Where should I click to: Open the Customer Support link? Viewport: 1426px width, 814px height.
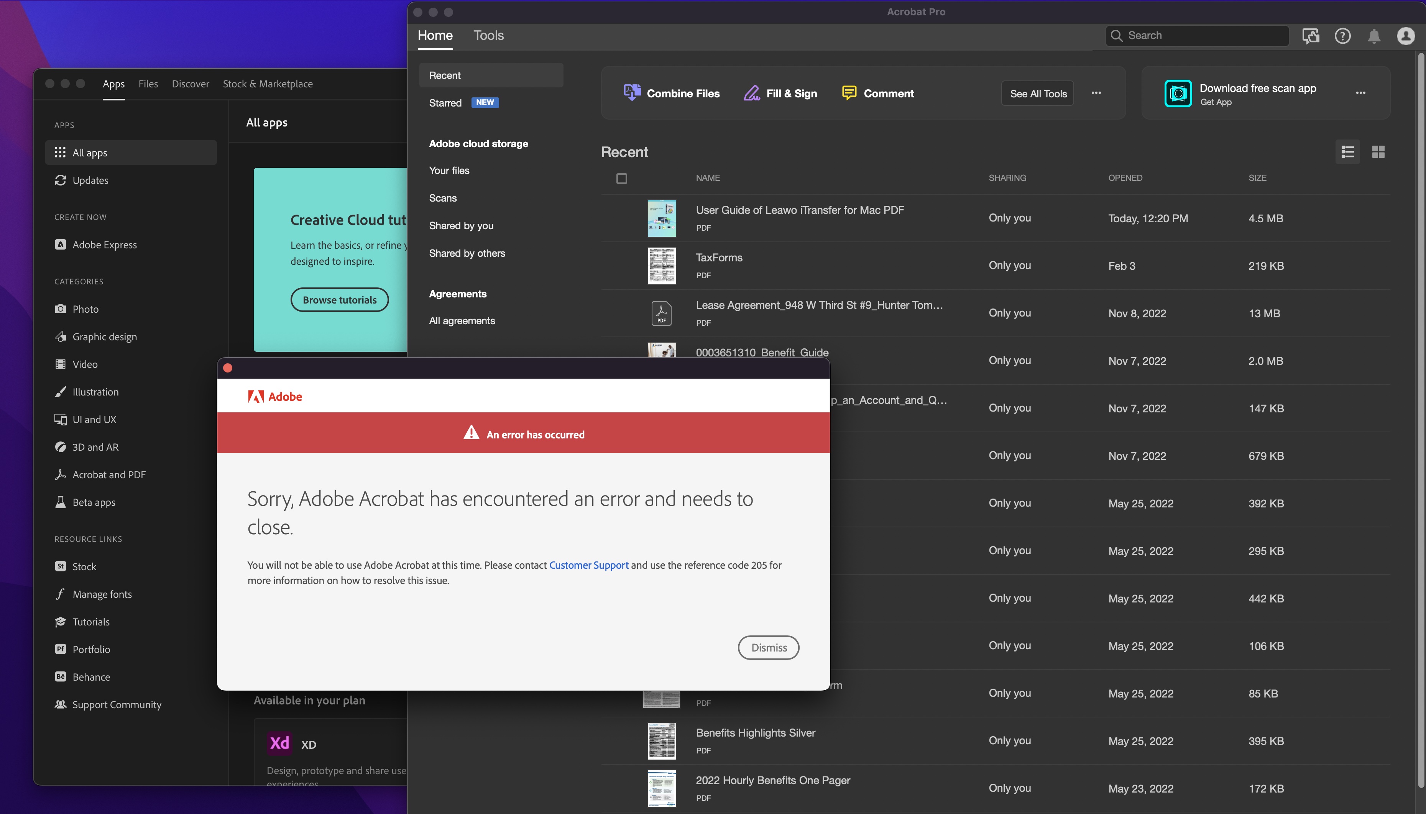click(588, 565)
